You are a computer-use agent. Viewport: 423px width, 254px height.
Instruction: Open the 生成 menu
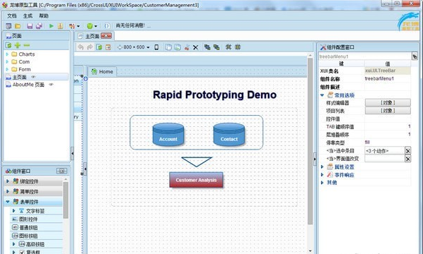click(28, 16)
